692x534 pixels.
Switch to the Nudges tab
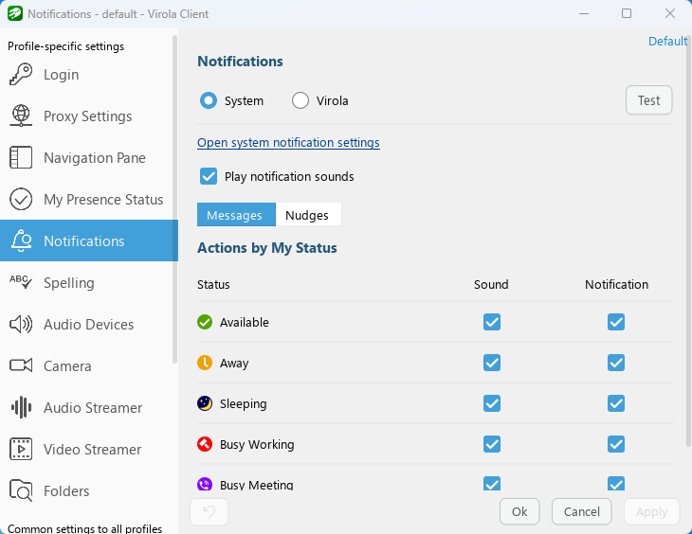point(308,215)
